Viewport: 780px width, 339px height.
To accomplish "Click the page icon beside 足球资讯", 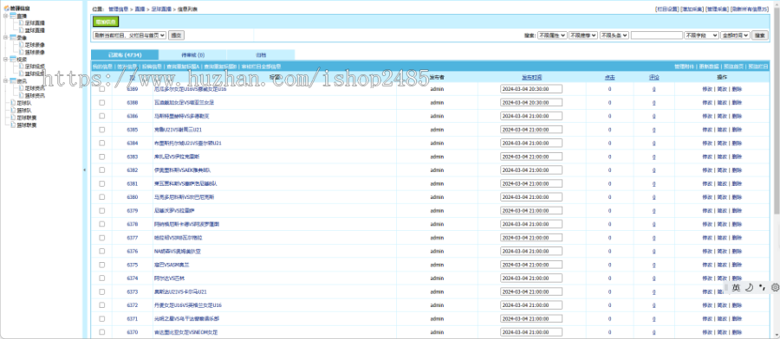I will click(22, 88).
